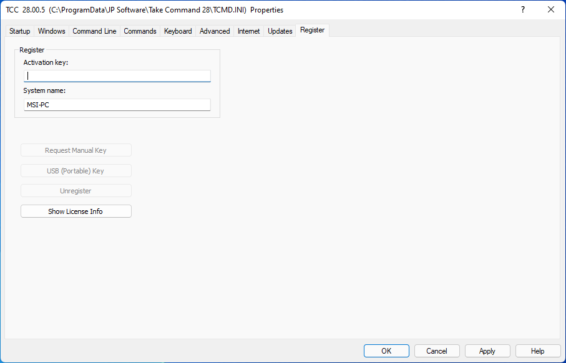Switch to the Startup tab

point(19,31)
